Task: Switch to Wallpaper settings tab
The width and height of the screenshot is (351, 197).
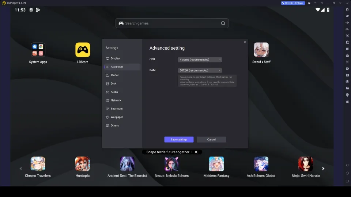Action: (x=122, y=117)
